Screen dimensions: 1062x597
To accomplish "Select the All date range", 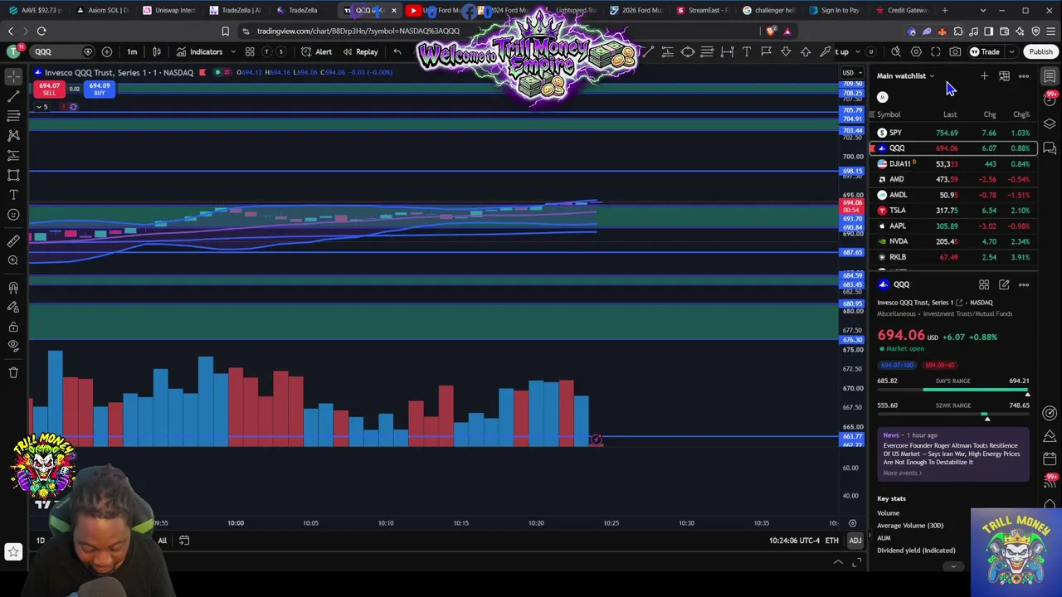I will coord(162,541).
